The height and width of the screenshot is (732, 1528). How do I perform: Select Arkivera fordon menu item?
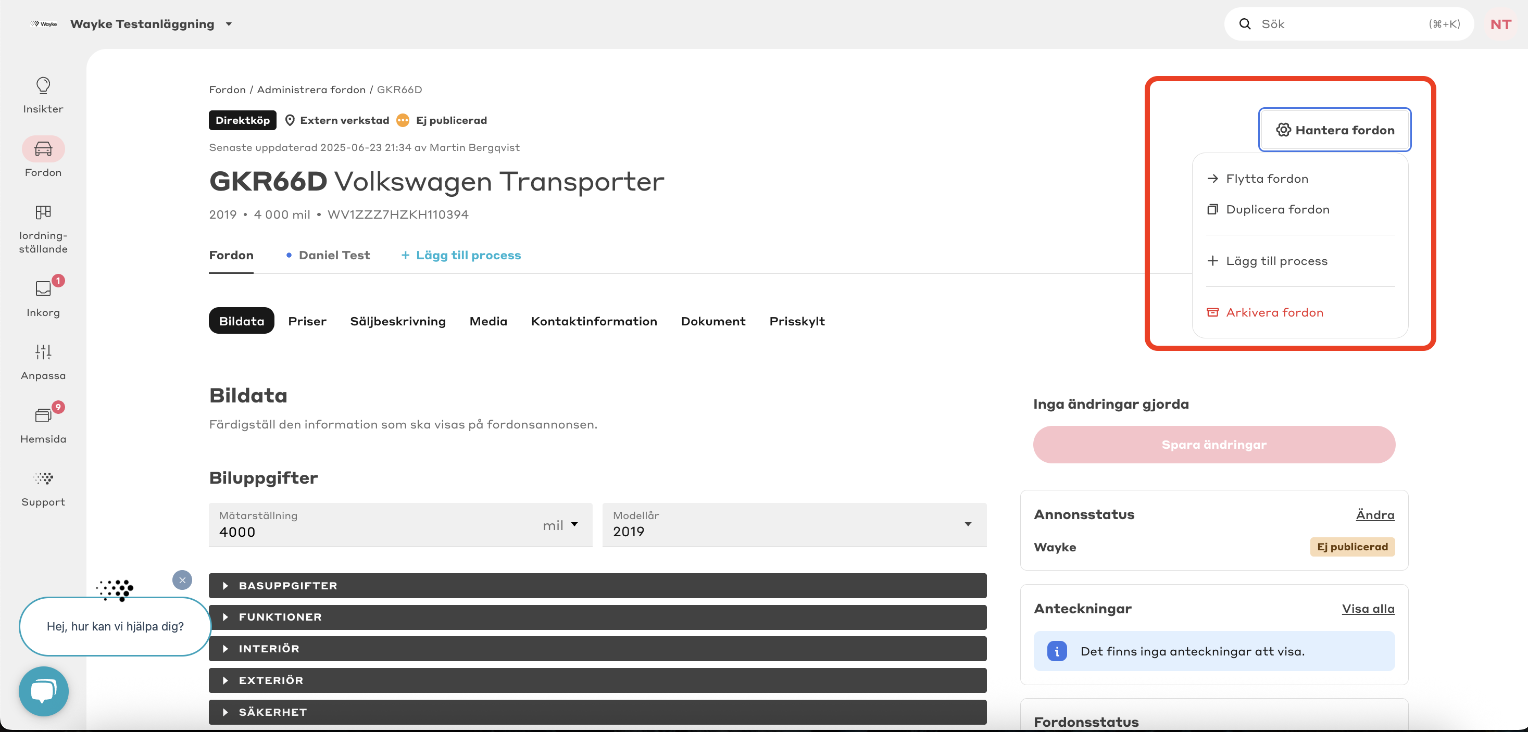1300,312
